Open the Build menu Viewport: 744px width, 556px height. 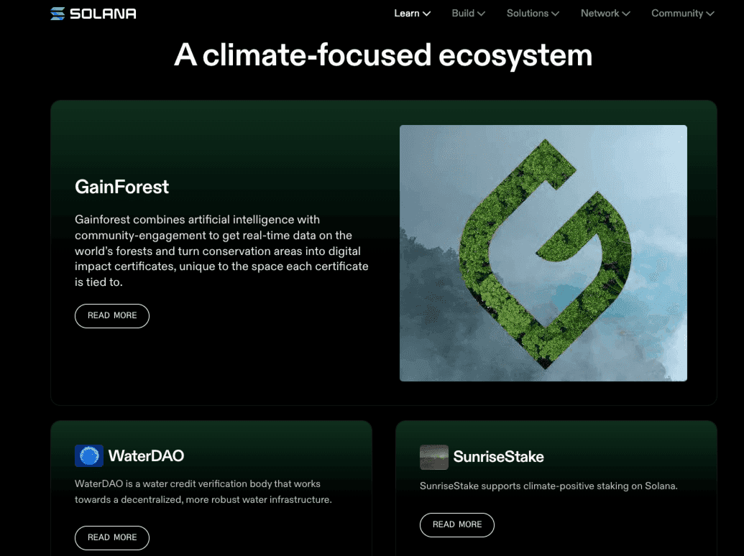(x=468, y=14)
